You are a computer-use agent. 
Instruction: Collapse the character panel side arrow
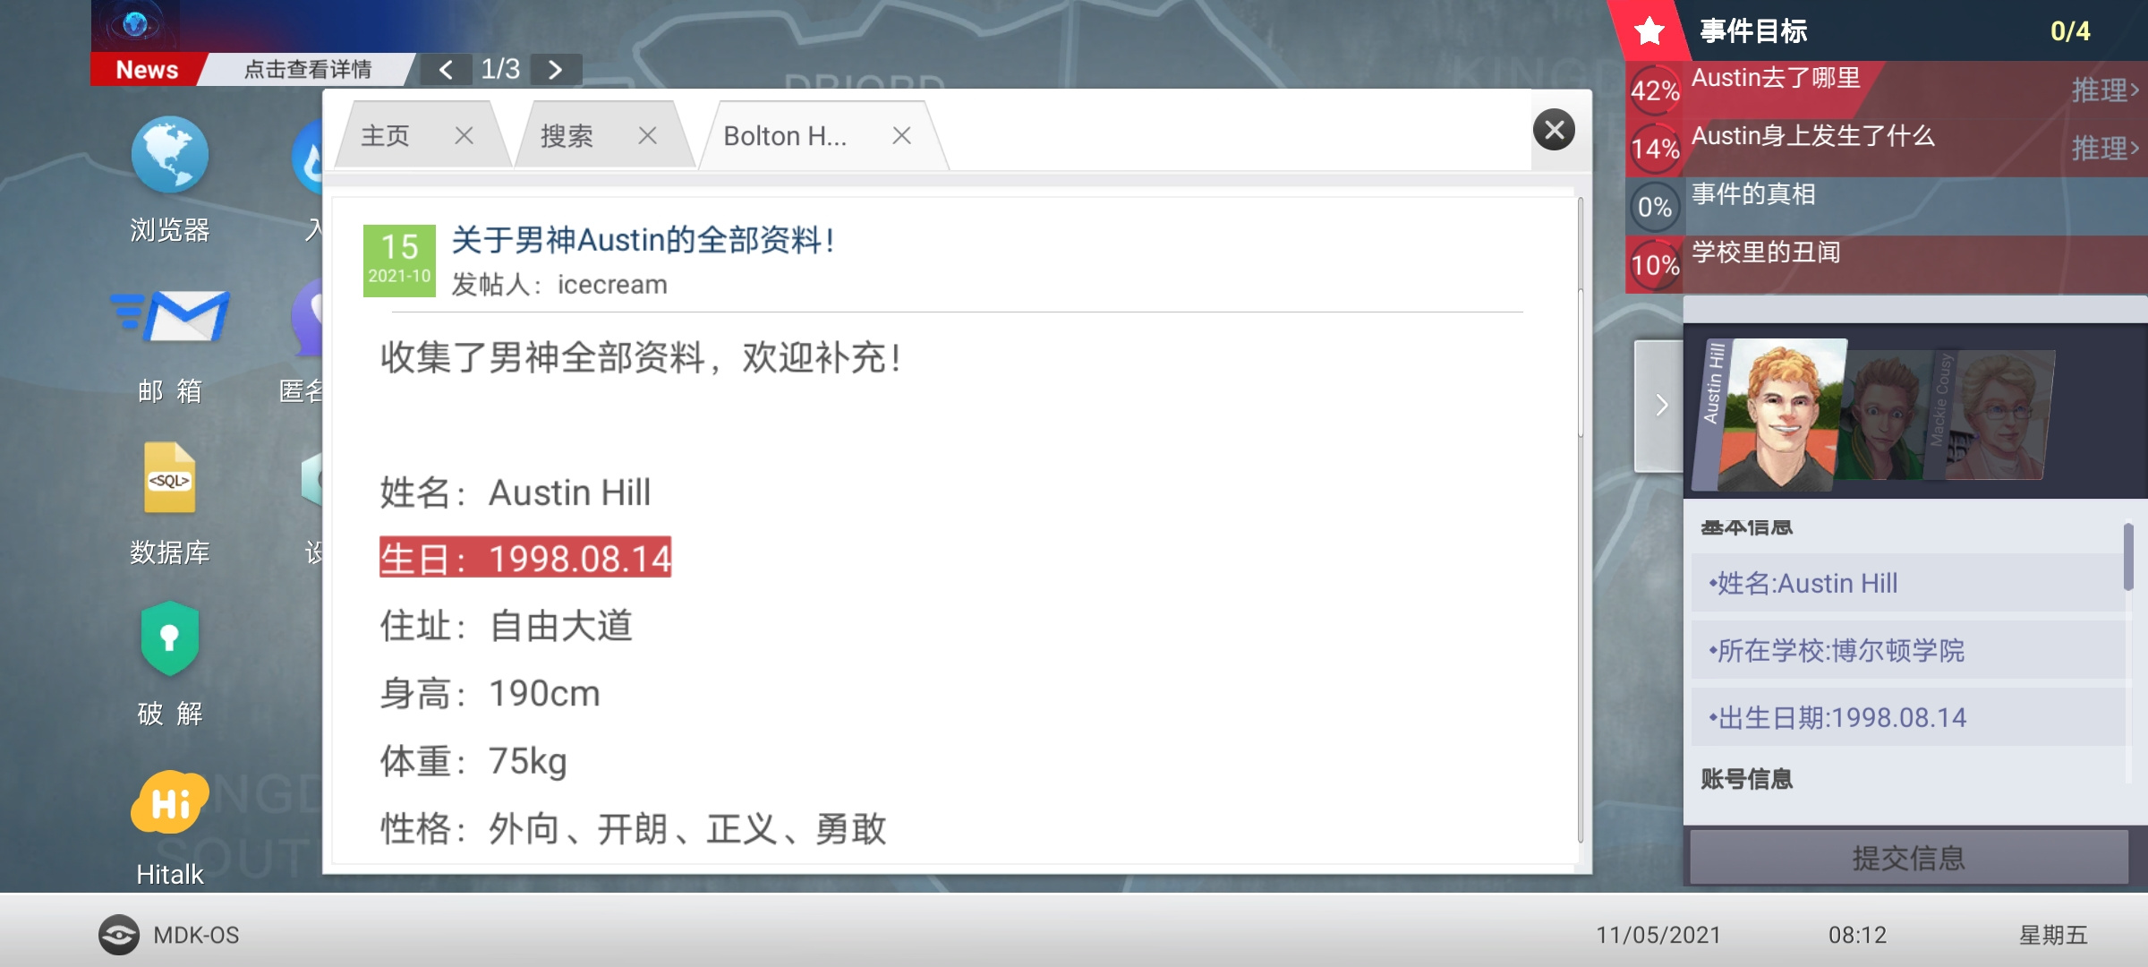(1659, 406)
